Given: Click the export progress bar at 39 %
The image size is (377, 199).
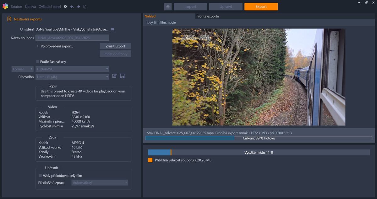Looking at the screenshot, I should pyautogui.click(x=259, y=138).
